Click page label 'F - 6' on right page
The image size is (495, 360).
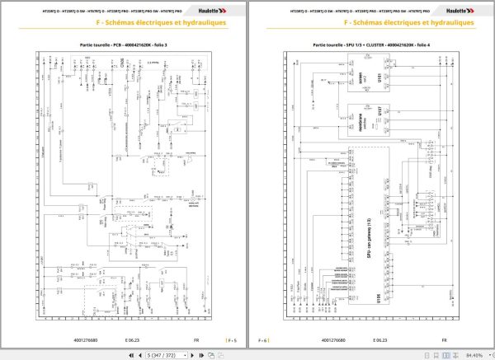coord(263,340)
